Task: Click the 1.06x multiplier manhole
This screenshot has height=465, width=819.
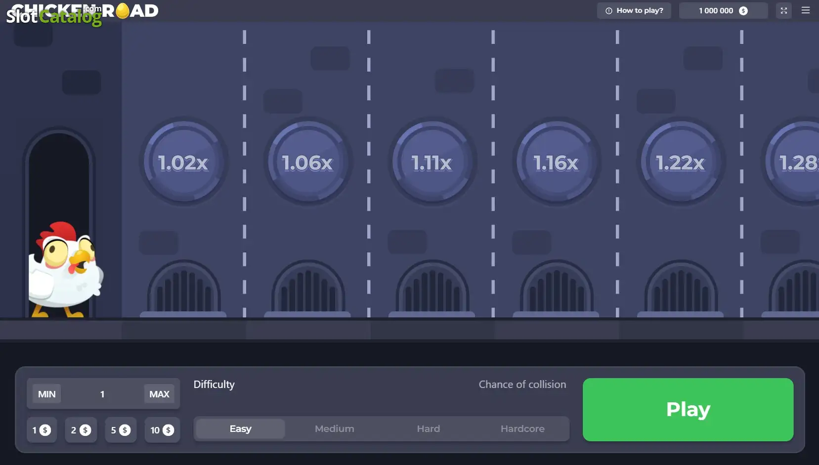Action: pyautogui.click(x=307, y=162)
